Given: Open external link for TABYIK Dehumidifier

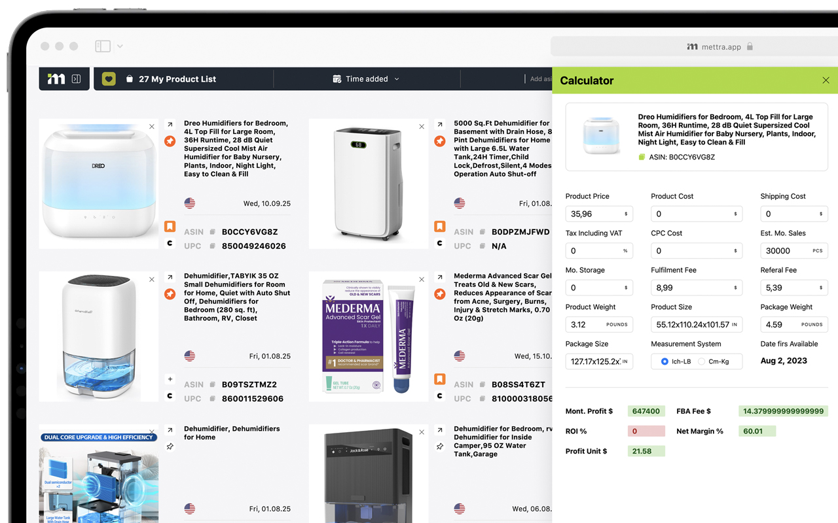Looking at the screenshot, I should tap(170, 277).
